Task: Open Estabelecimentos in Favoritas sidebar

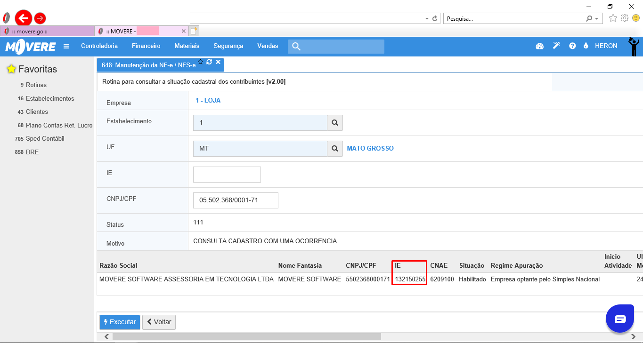Action: (x=50, y=99)
